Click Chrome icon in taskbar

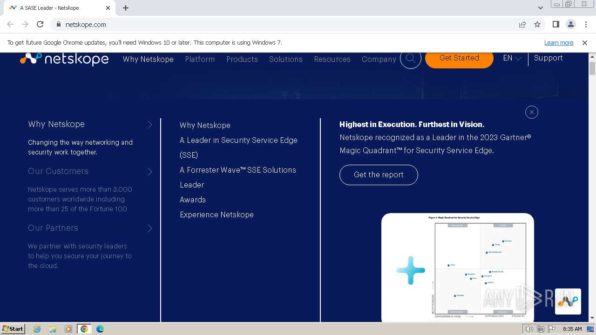click(x=84, y=329)
